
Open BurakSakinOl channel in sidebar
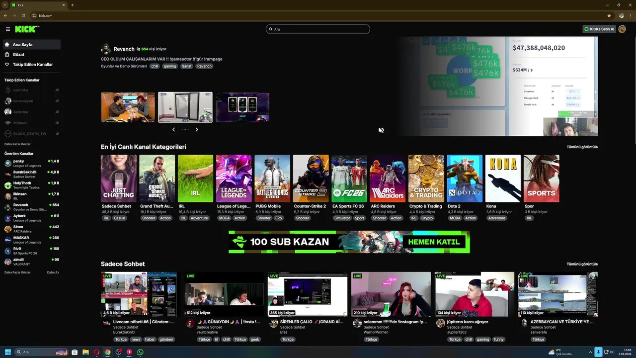(32, 174)
